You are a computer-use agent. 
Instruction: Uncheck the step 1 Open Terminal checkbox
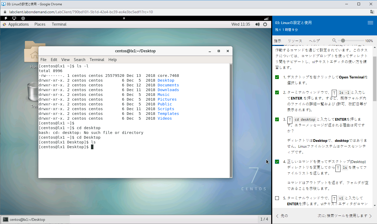277,77
